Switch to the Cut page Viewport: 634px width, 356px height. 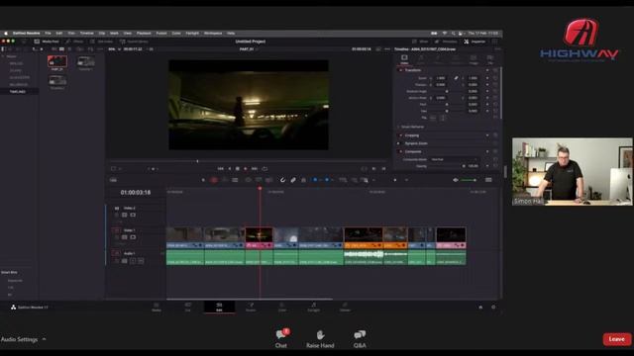pos(188,307)
